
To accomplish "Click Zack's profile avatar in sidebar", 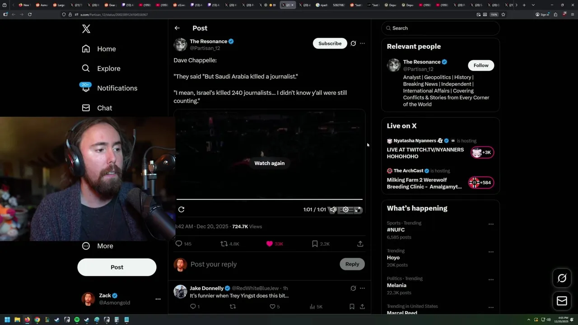I will tap(88, 299).
